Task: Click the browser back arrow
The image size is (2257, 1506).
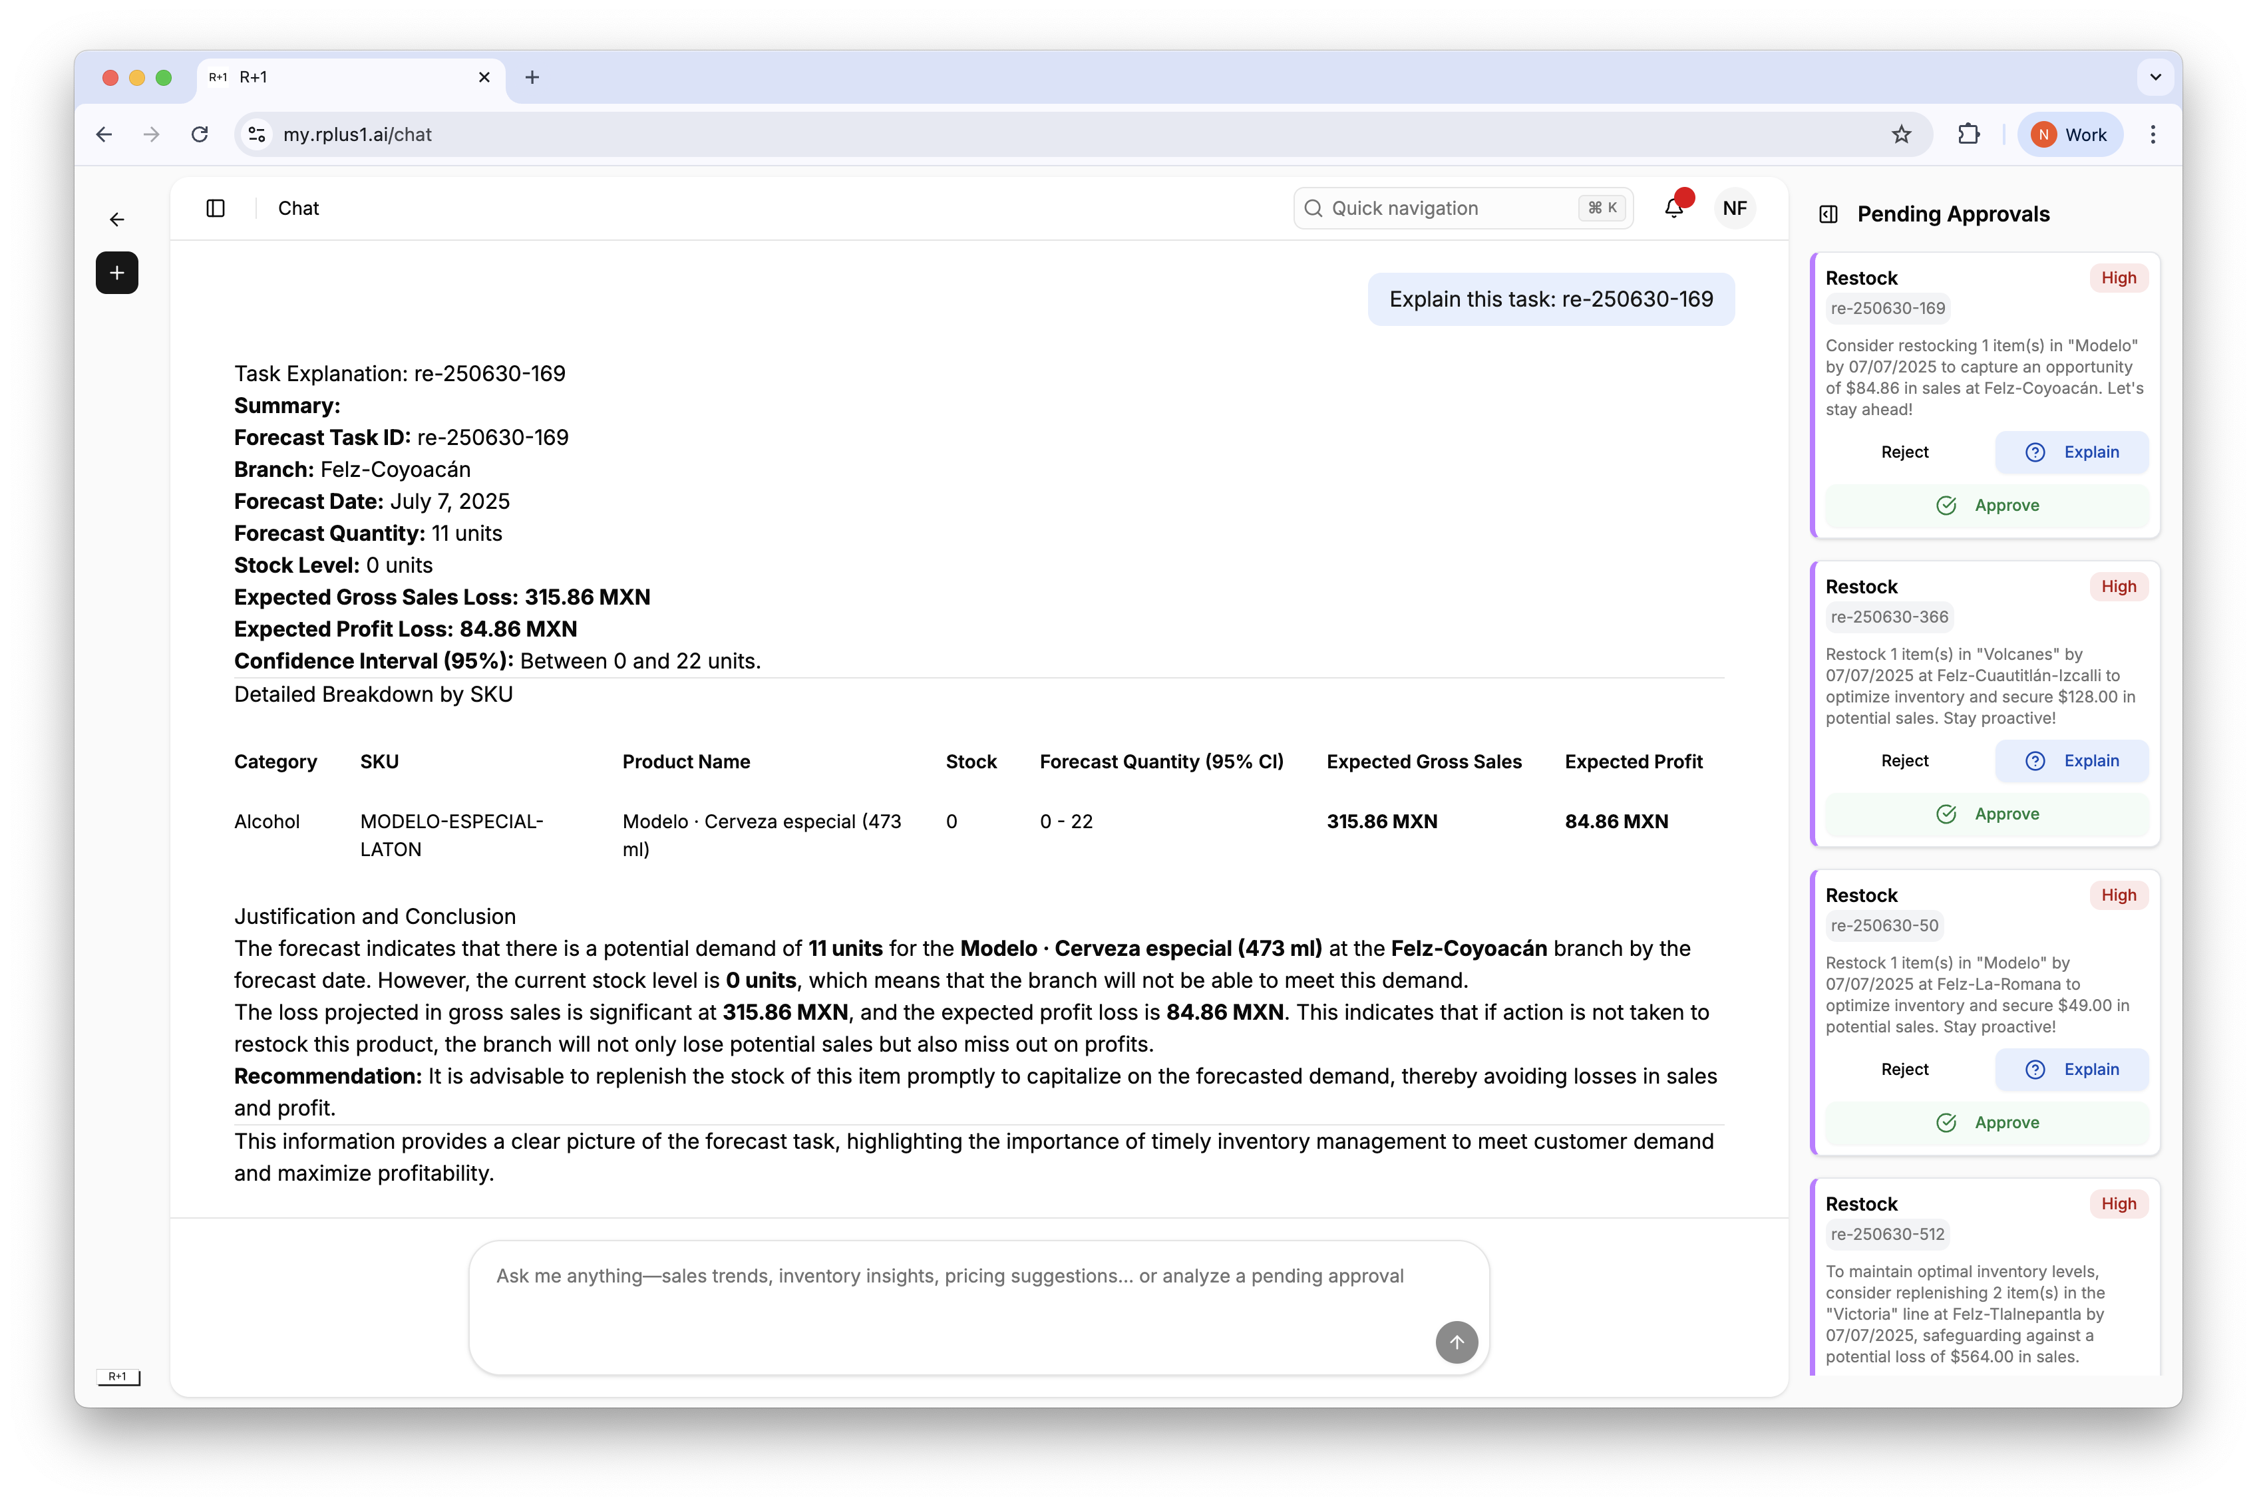Action: point(104,134)
